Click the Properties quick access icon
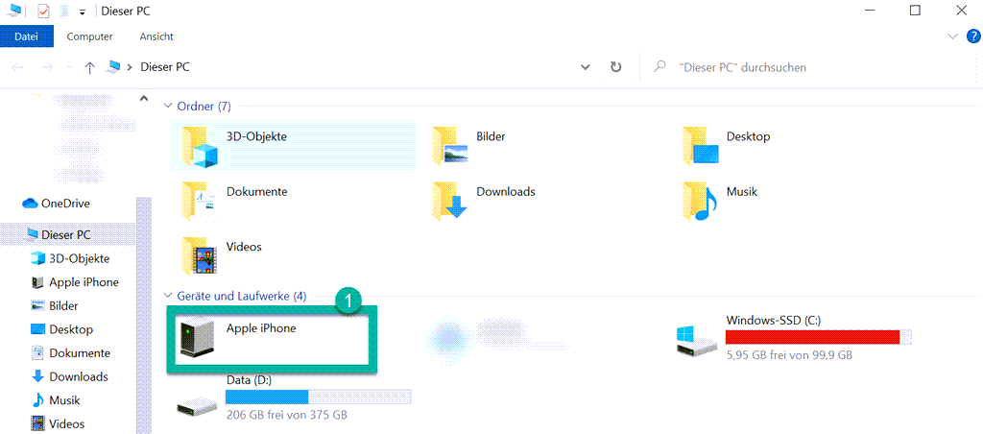 click(44, 12)
